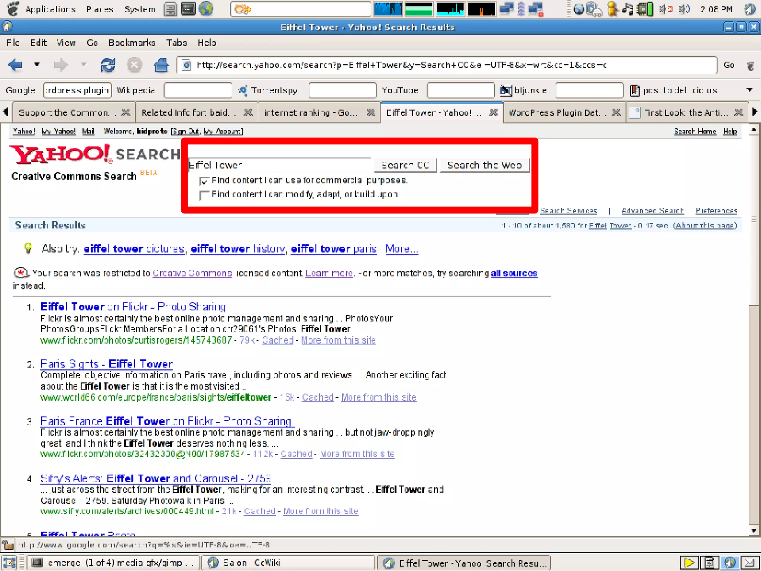Enable modify, adapt, or build upon checkbox
The width and height of the screenshot is (761, 571).
(x=204, y=195)
